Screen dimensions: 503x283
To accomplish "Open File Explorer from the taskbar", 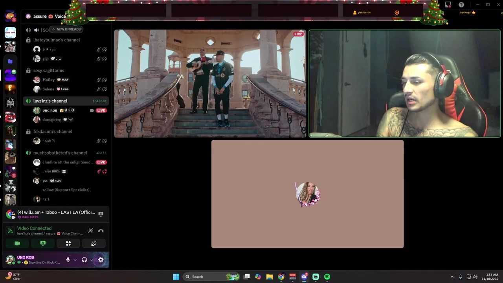I will click(270, 277).
